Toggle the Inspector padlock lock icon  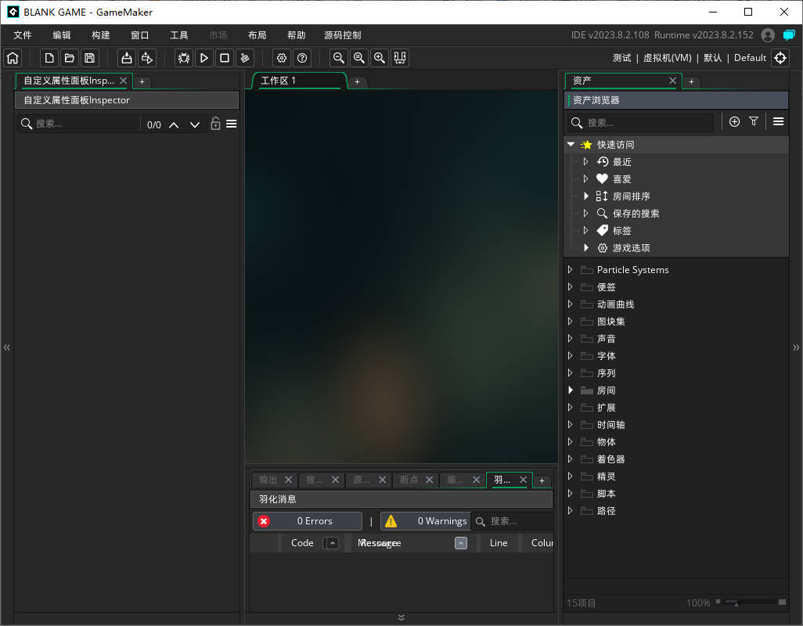coord(215,124)
